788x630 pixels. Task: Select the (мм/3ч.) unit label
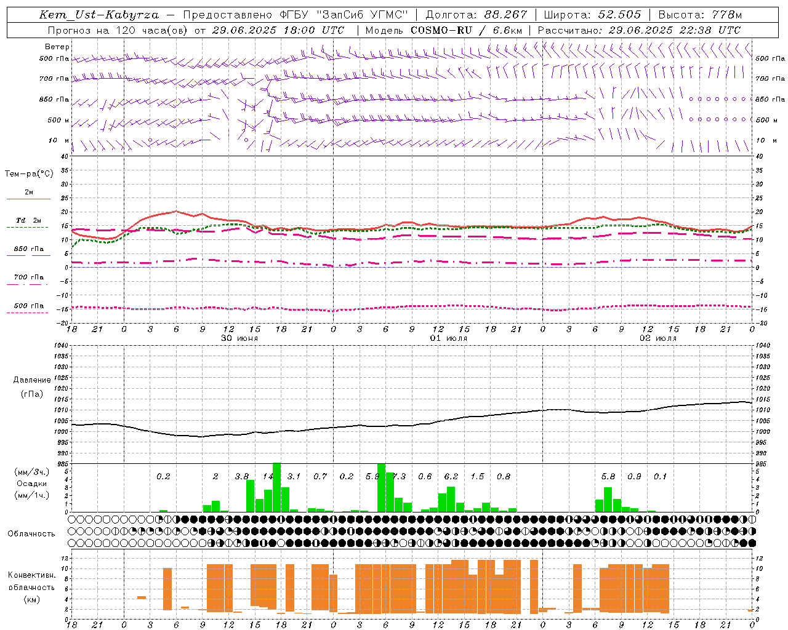(32, 472)
